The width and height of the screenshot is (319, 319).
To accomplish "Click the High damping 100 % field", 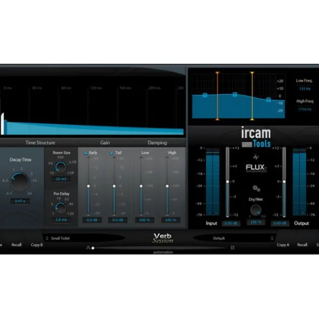I will tap(171, 220).
